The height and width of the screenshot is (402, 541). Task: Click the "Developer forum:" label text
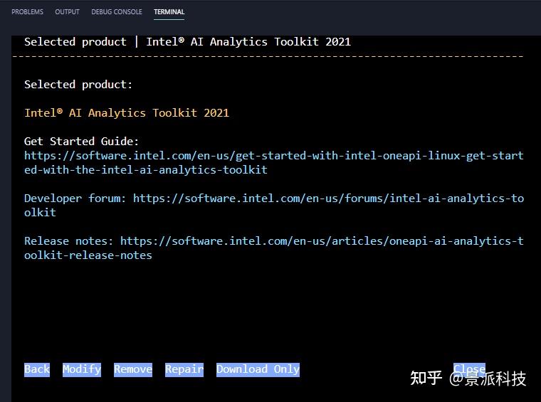pos(75,199)
